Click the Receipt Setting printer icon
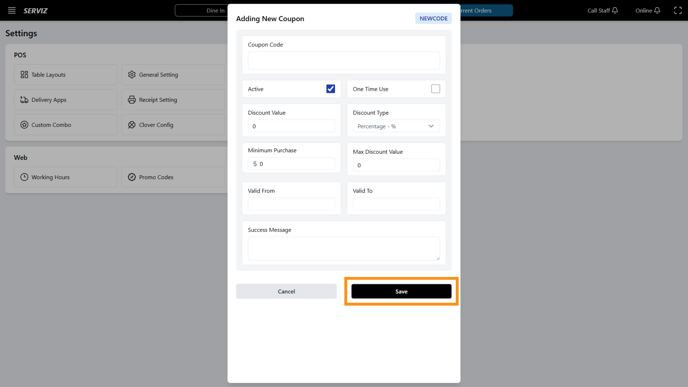Screen dimensions: 688x387 click(x=132, y=100)
